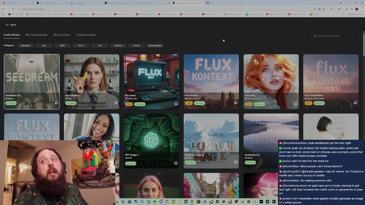Open Steam from the taskbar

[x=136, y=202]
